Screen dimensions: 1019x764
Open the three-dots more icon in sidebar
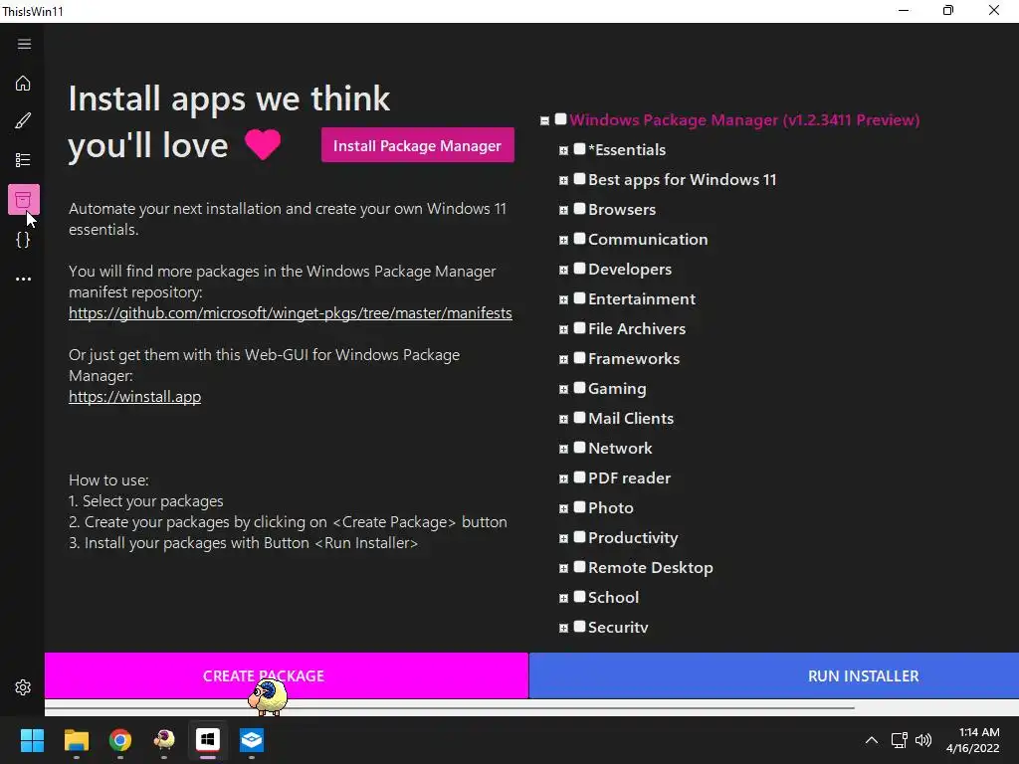(x=24, y=279)
